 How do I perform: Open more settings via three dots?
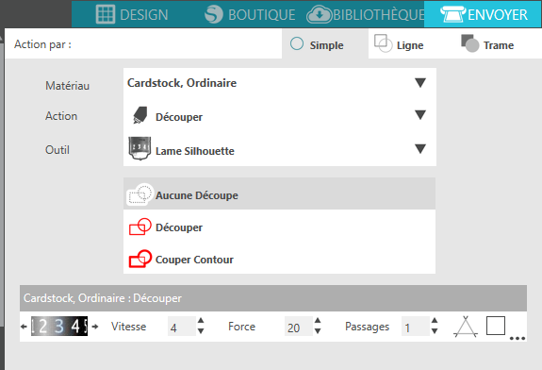click(x=517, y=338)
